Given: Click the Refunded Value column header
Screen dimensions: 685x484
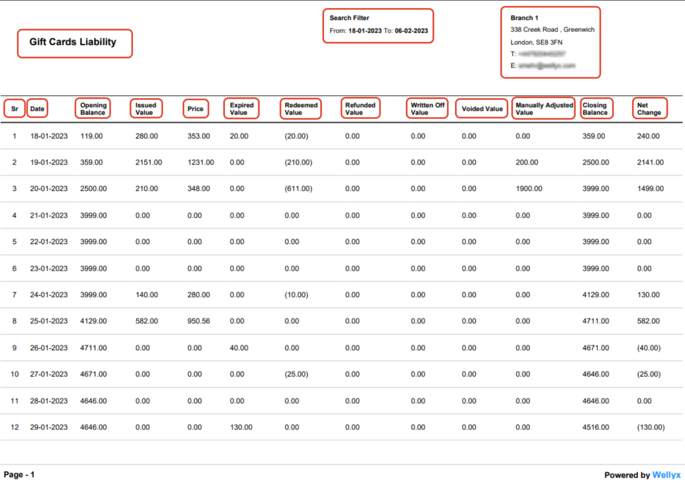Looking at the screenshot, I should [360, 109].
